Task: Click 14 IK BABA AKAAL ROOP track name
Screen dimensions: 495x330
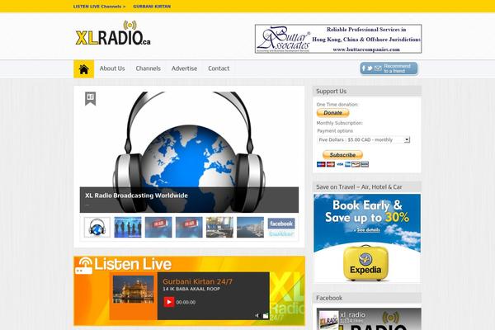Action: (x=191, y=289)
